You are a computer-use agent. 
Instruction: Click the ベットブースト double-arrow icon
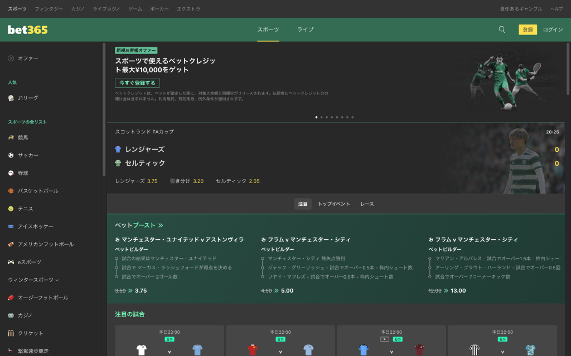coord(161,225)
